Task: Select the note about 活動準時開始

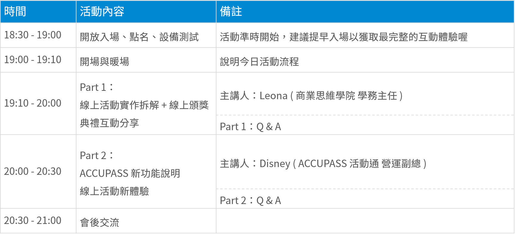Action: 343,37
